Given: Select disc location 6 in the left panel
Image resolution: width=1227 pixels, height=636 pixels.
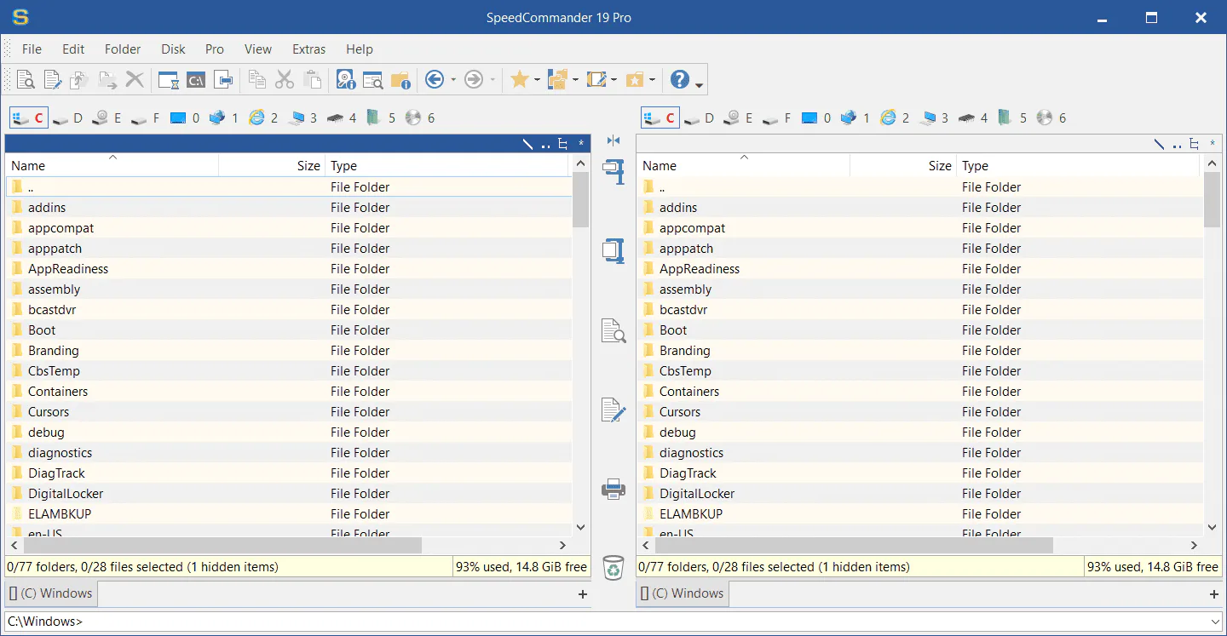Looking at the screenshot, I should pyautogui.click(x=420, y=118).
